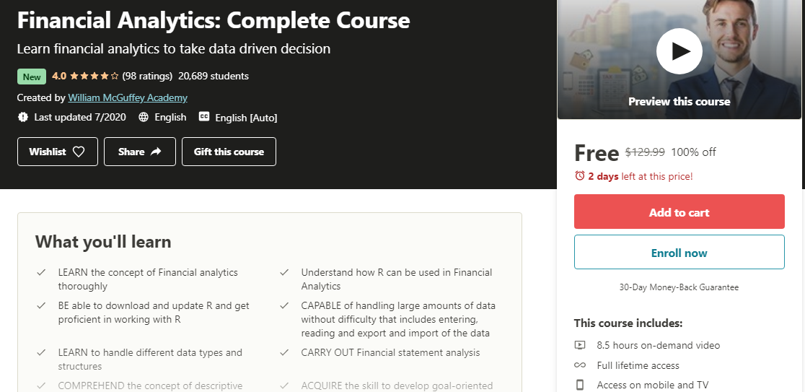This screenshot has height=392, width=805.
Task: Click the on-demand video icon
Action: pos(580,345)
